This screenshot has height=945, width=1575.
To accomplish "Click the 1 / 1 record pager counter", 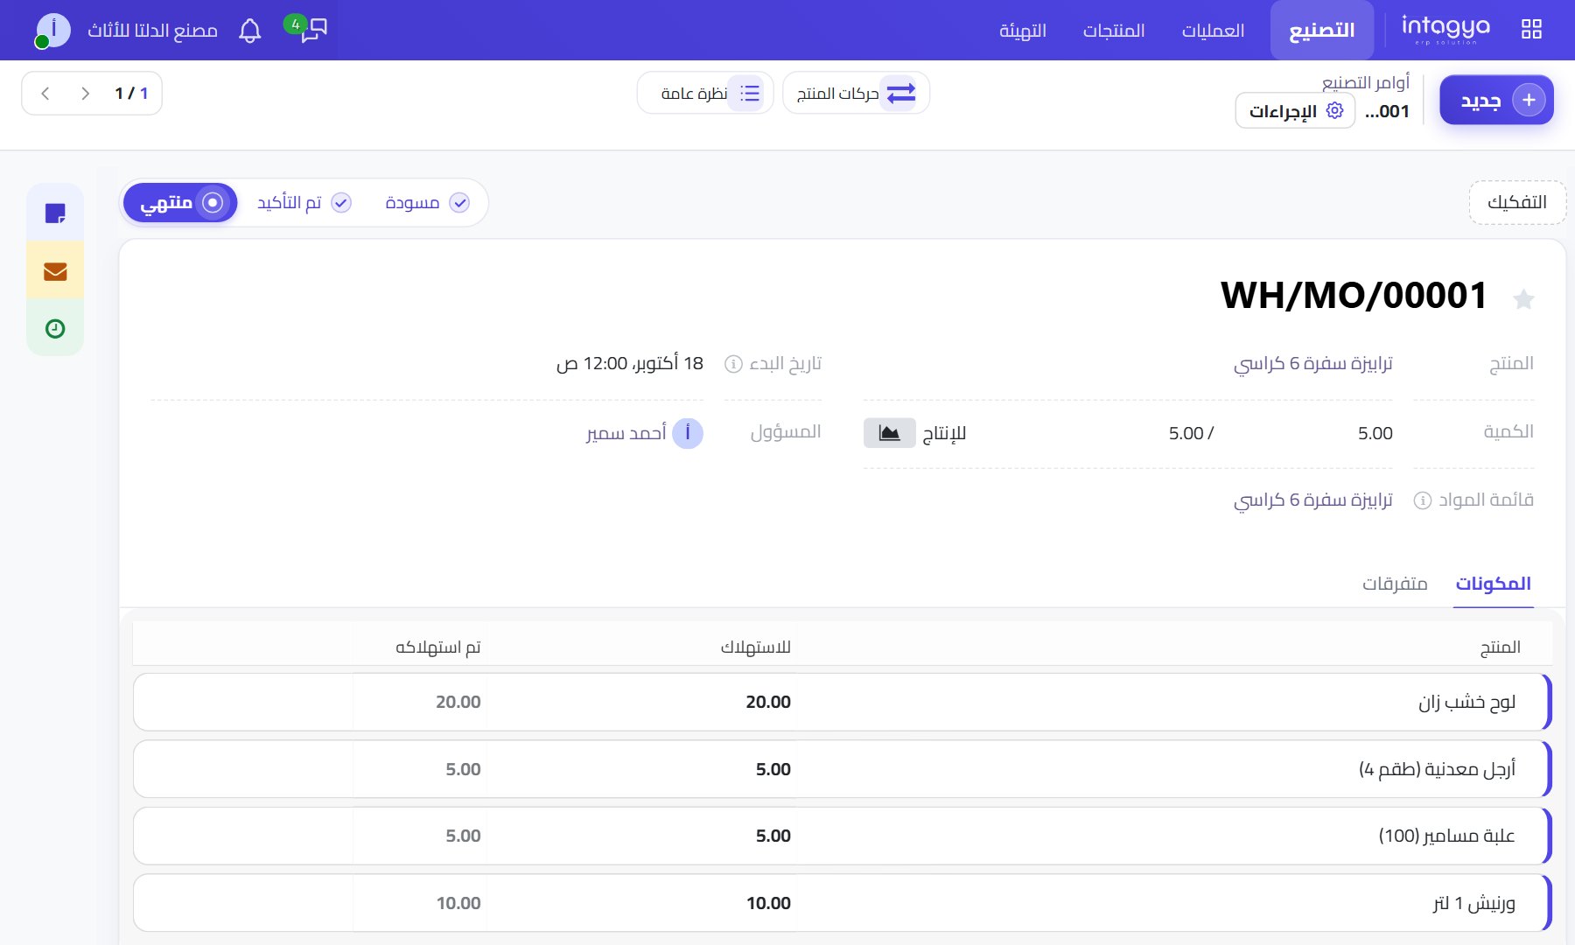I will point(131,94).
